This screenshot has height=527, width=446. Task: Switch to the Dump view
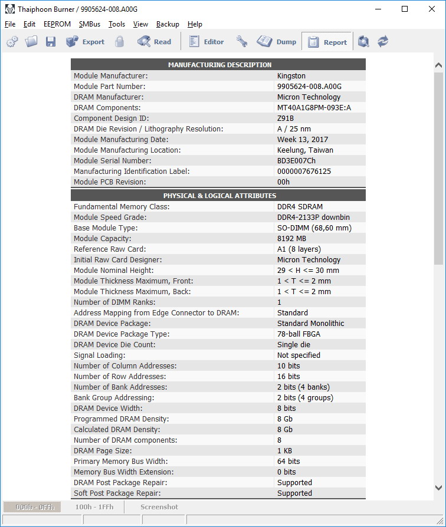[277, 42]
